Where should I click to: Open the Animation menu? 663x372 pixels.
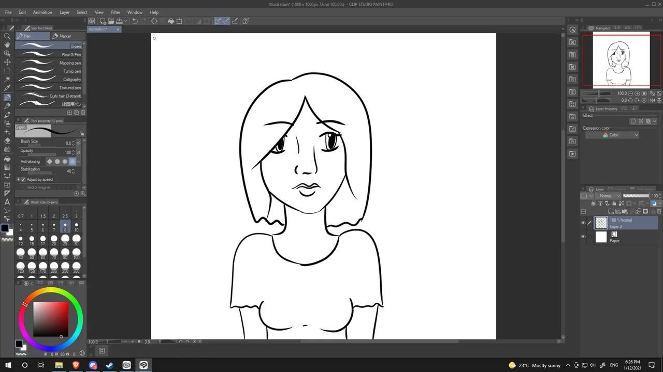point(42,12)
